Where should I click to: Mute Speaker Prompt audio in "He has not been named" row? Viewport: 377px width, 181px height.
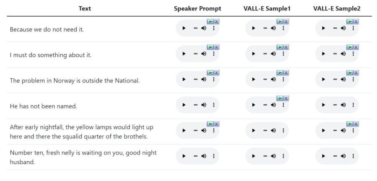click(x=204, y=105)
